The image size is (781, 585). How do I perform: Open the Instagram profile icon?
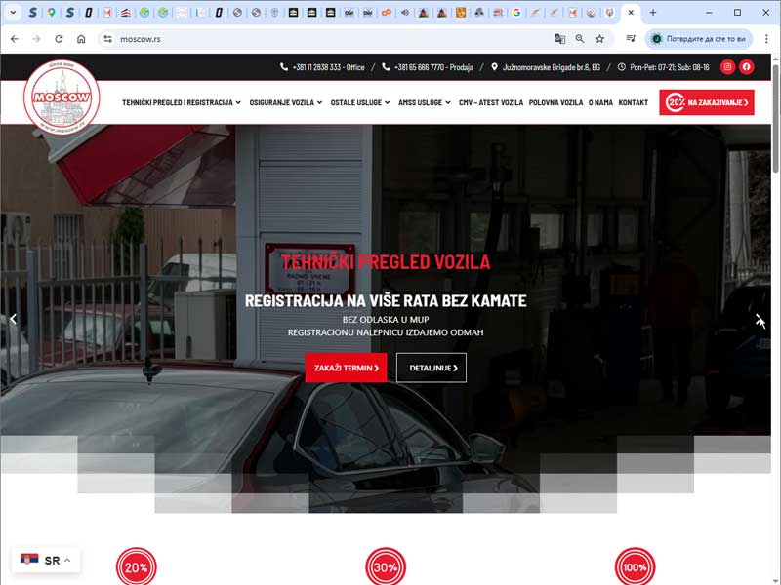(x=727, y=67)
